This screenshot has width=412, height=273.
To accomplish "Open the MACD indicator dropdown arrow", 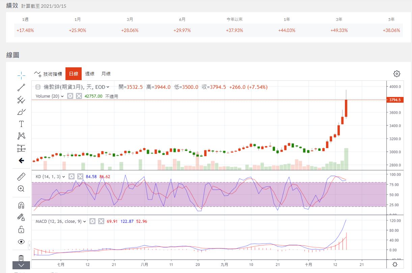I will click(85, 221).
